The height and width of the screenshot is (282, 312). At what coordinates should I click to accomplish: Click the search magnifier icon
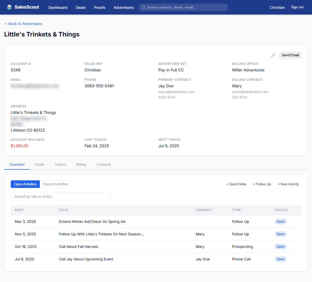[x=144, y=7]
